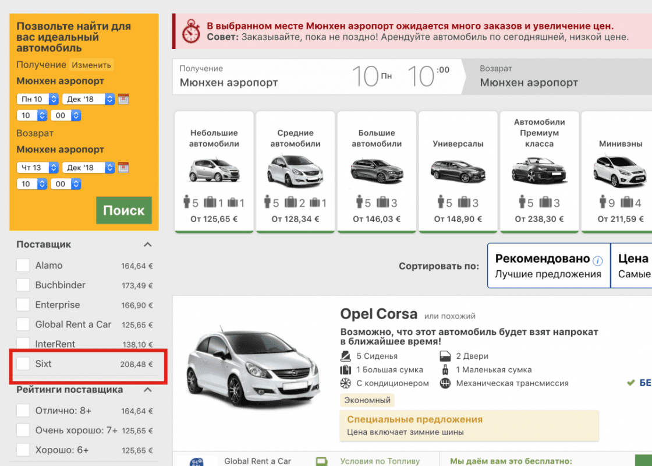Click the info icon next to Рекомендовано
The image size is (652, 466).
(598, 261)
